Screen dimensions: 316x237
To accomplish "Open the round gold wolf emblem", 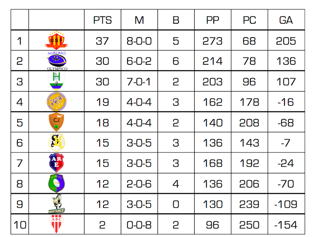I will point(56,102).
